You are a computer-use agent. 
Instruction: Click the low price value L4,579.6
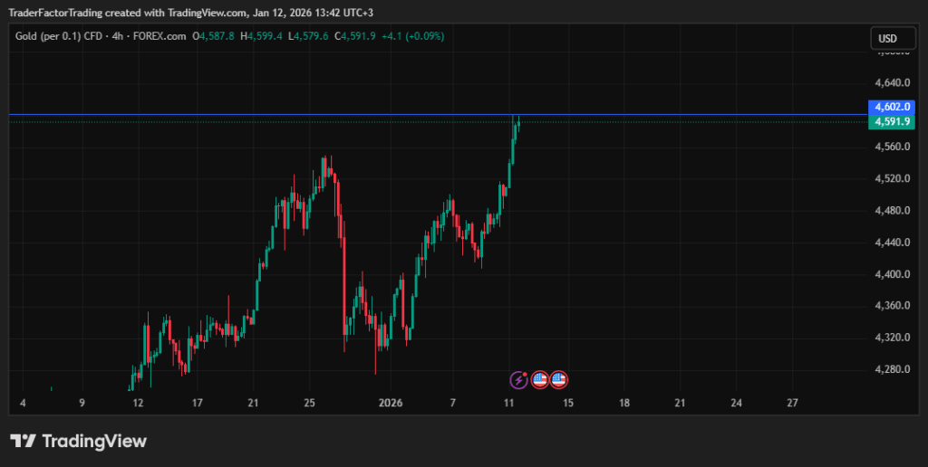[309, 36]
